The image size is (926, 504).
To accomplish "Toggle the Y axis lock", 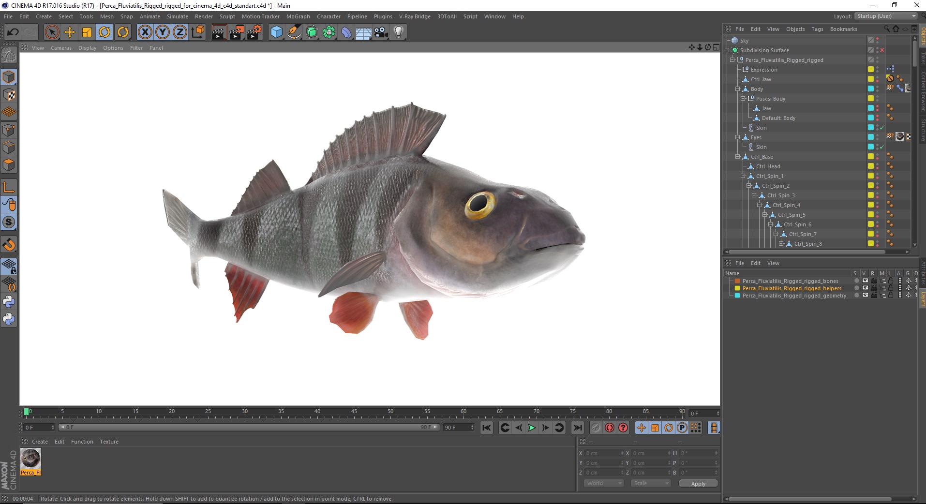I will (163, 32).
